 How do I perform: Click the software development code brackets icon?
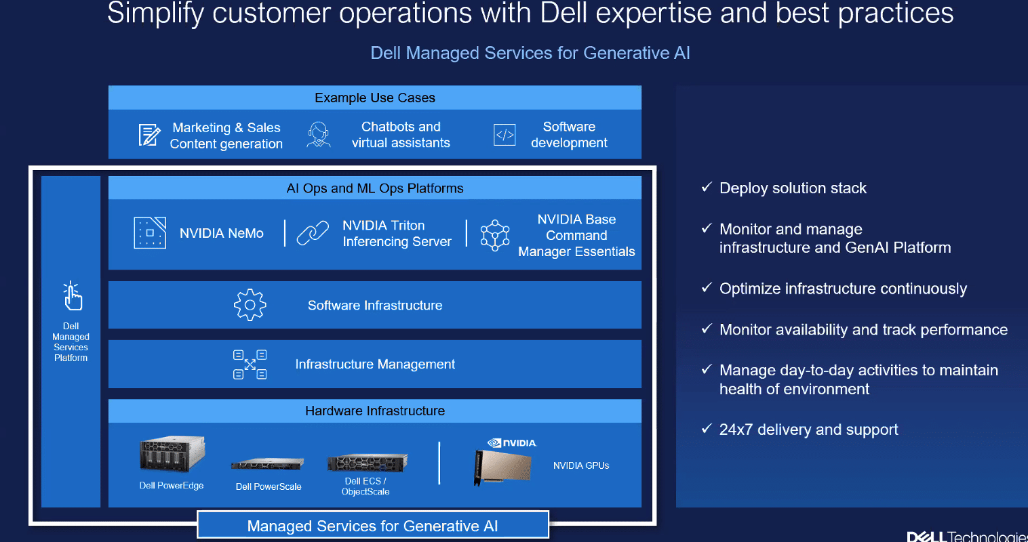click(505, 135)
